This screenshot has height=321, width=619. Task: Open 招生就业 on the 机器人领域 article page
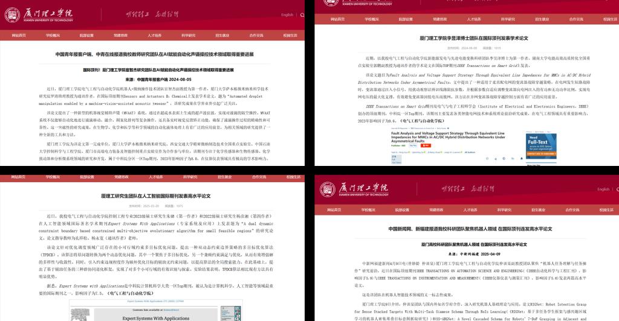click(x=539, y=210)
